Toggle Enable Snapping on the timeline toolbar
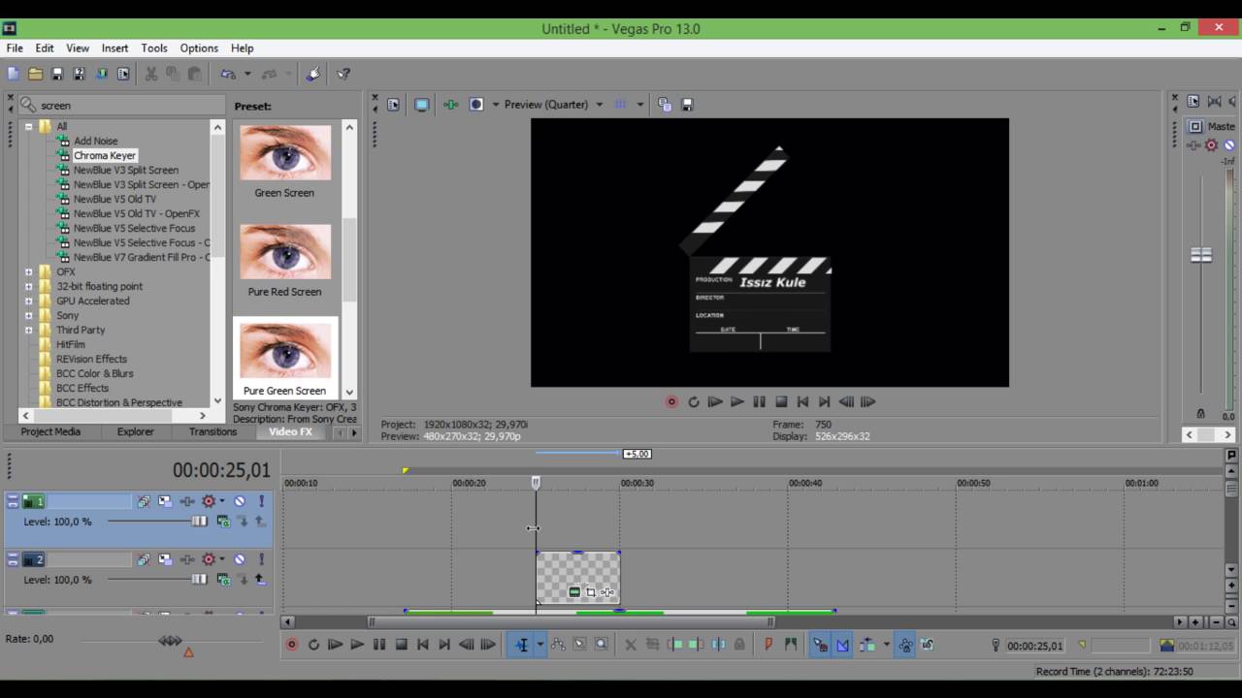The width and height of the screenshot is (1242, 698). click(820, 645)
